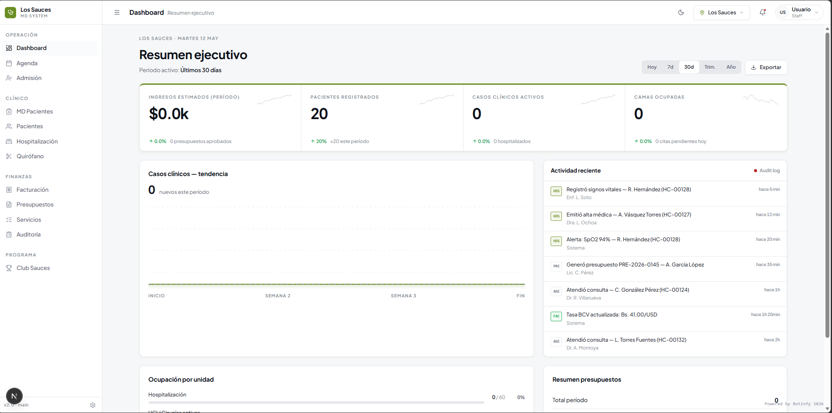Click the Los Sauces logo icon
832x413 pixels.
pos(10,13)
